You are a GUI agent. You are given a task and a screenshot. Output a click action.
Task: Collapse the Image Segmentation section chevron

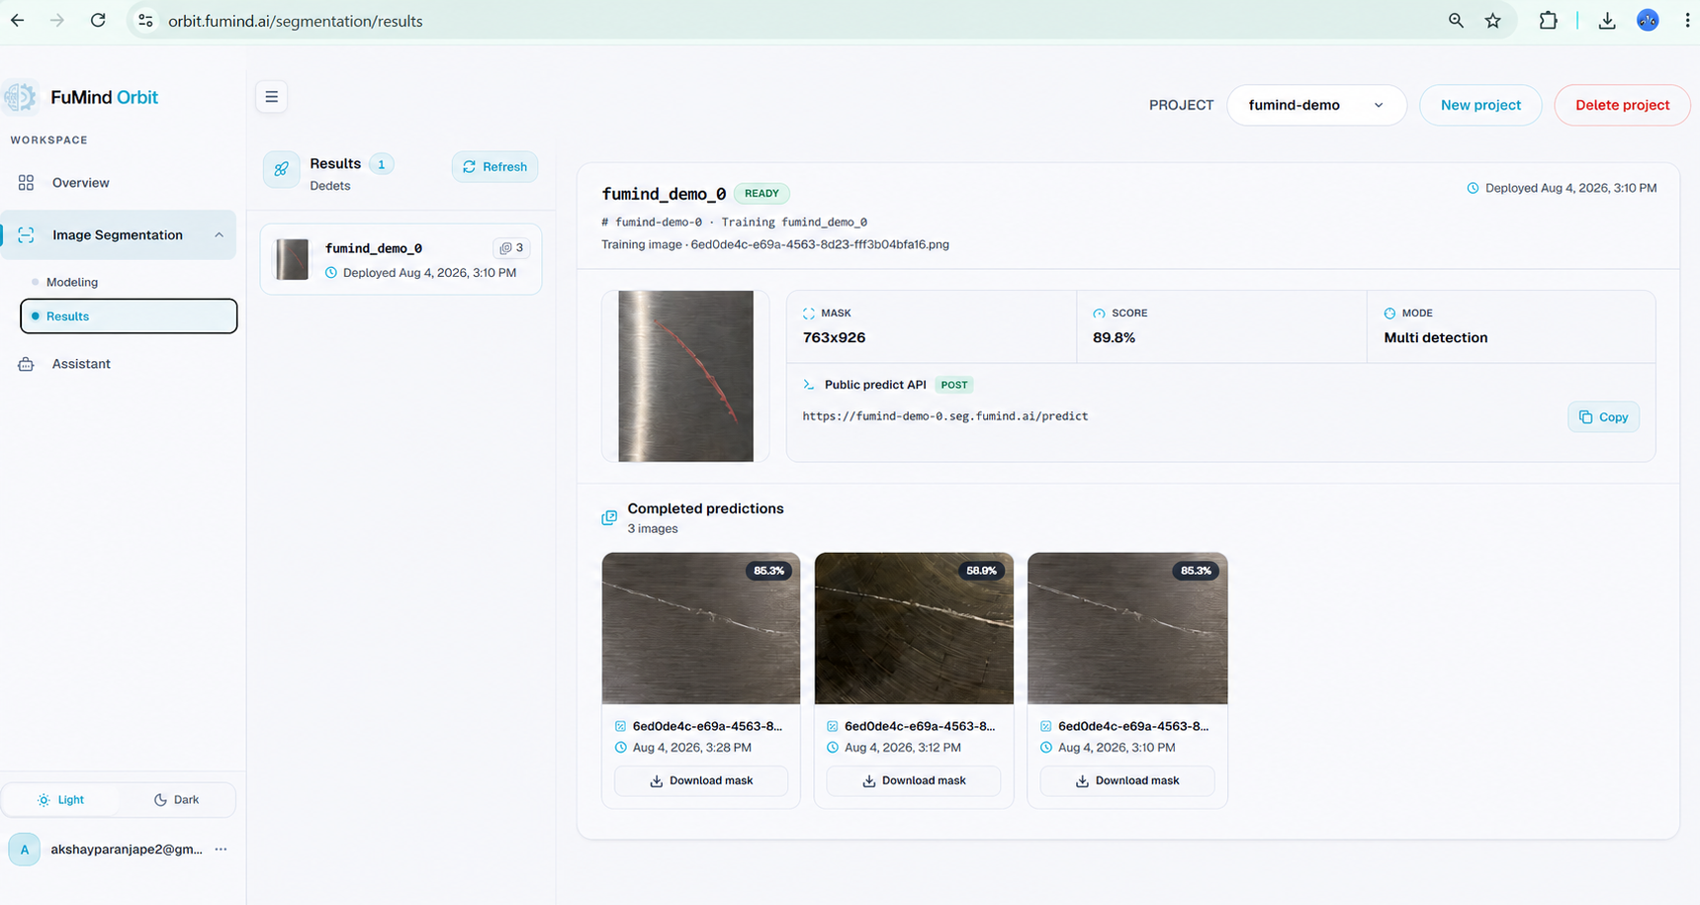(219, 235)
